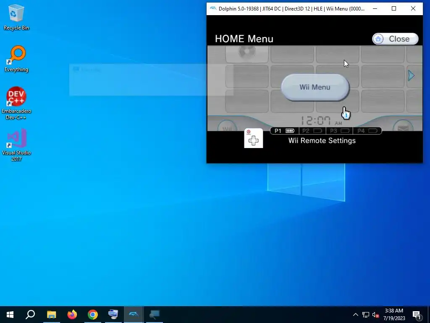This screenshot has height=323, width=430.
Task: Click the round Wii button
Action: (227, 126)
